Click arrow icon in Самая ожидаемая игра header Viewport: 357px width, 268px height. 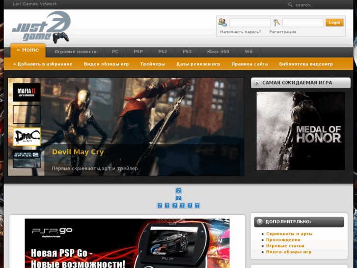click(x=256, y=83)
